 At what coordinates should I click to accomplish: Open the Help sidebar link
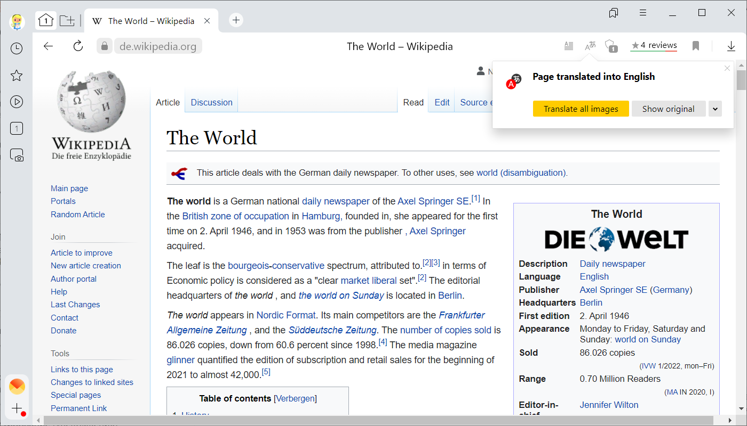(59, 292)
